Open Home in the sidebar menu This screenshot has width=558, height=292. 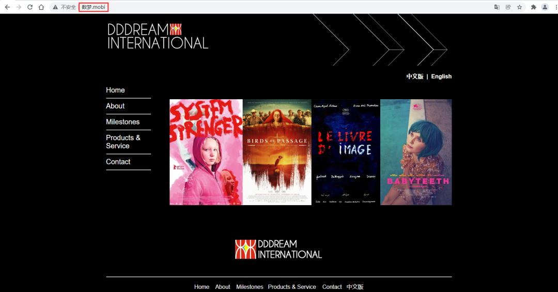pyautogui.click(x=115, y=90)
